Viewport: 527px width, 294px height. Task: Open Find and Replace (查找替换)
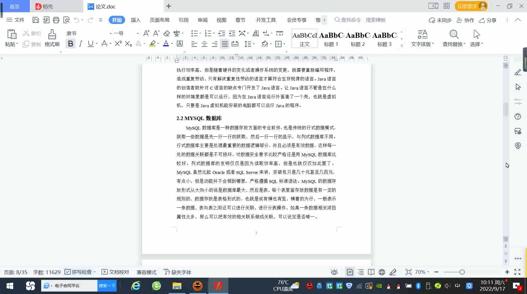tap(454, 38)
